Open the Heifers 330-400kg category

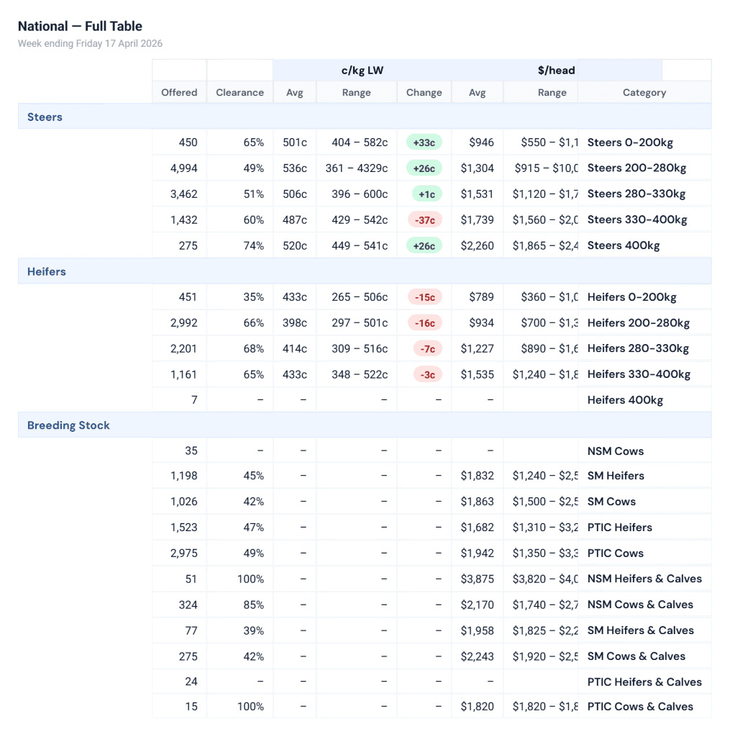pyautogui.click(x=639, y=374)
